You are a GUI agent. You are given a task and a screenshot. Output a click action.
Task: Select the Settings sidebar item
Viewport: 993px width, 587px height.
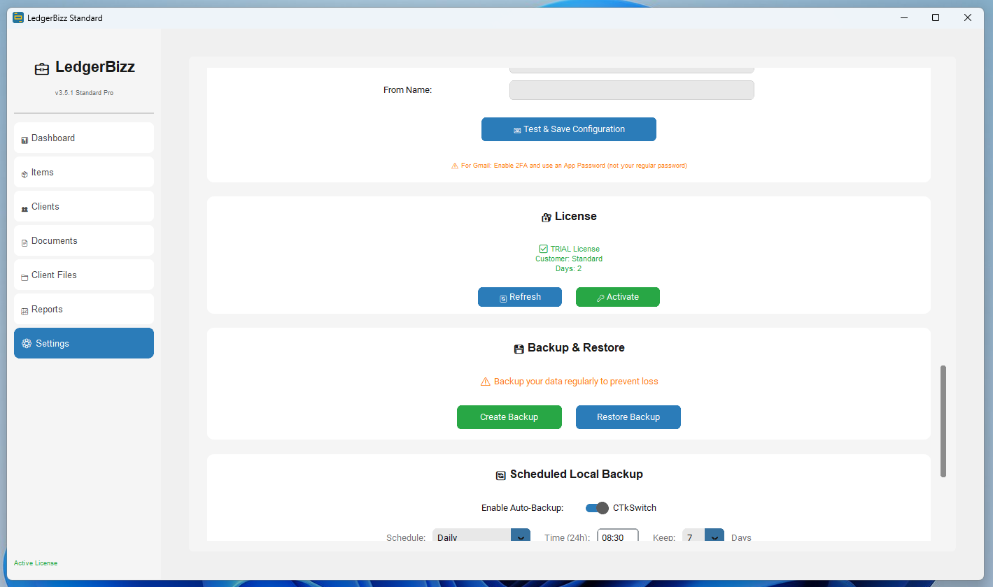tap(84, 343)
